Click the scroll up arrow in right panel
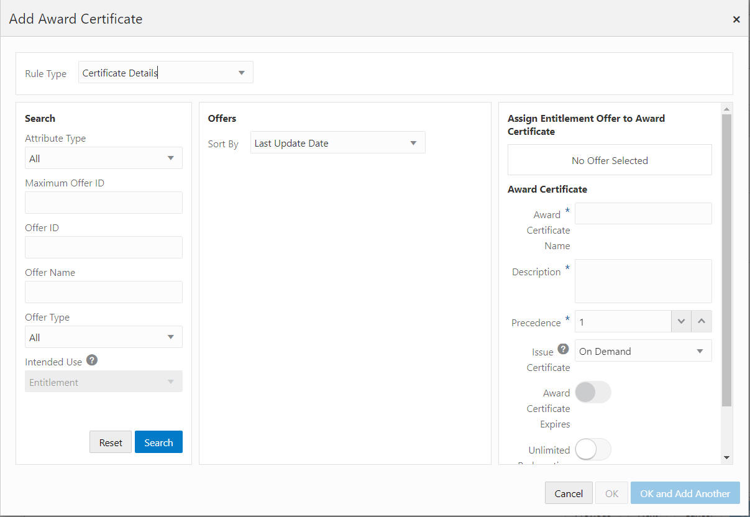The image size is (750, 517). click(727, 109)
